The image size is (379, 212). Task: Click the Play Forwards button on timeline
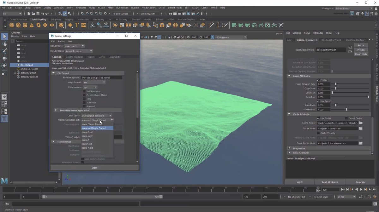click(361, 190)
